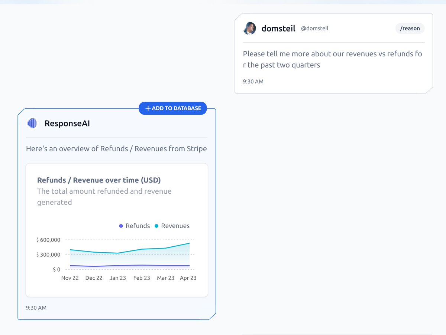Screen dimensions: 446x335
Task: Open the @domsteil profile handle
Action: tap(314, 28)
